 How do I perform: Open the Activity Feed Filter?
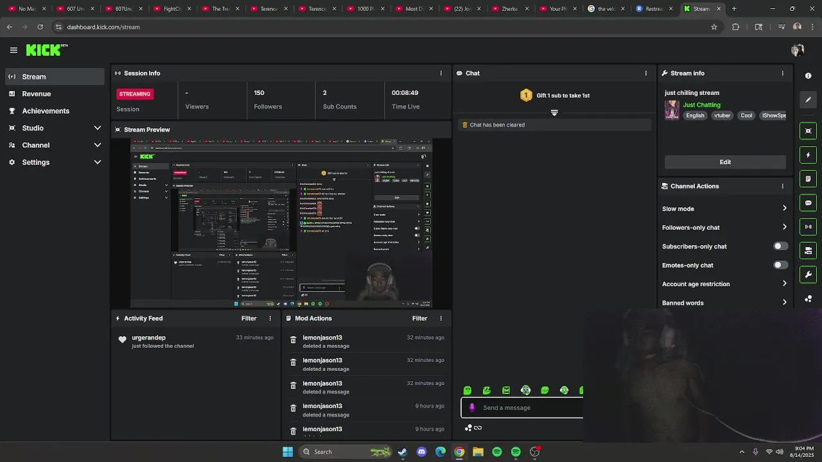[249, 318]
